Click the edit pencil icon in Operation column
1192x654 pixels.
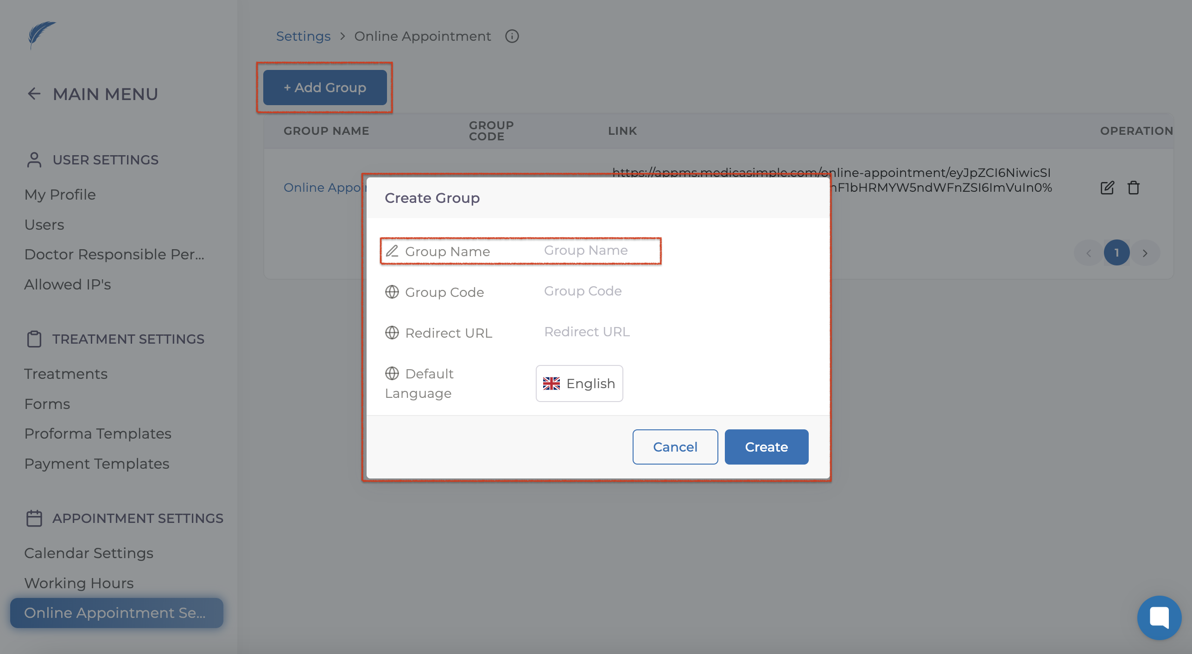(1107, 188)
